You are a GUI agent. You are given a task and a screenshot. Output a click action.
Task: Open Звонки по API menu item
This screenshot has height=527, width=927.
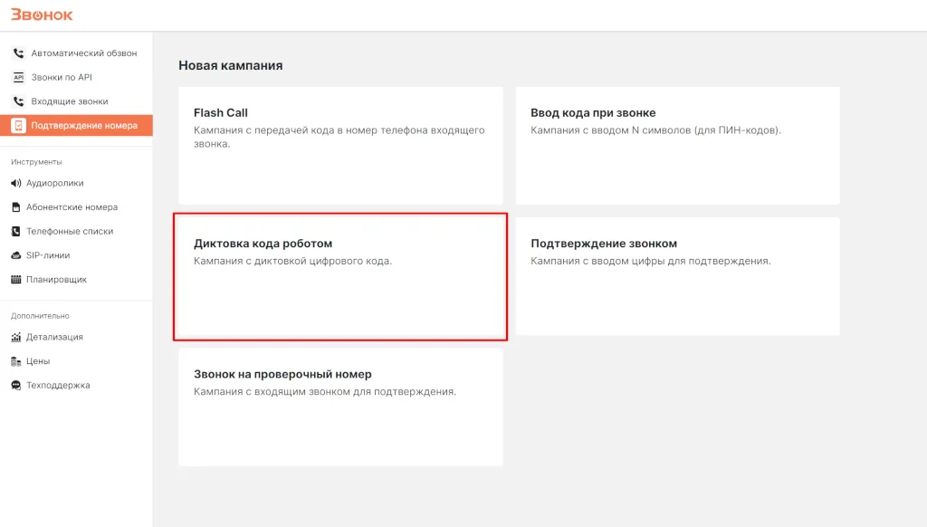pos(62,78)
